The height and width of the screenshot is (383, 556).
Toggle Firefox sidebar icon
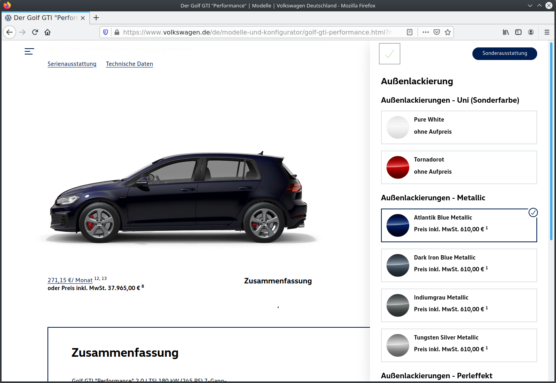tap(518, 32)
